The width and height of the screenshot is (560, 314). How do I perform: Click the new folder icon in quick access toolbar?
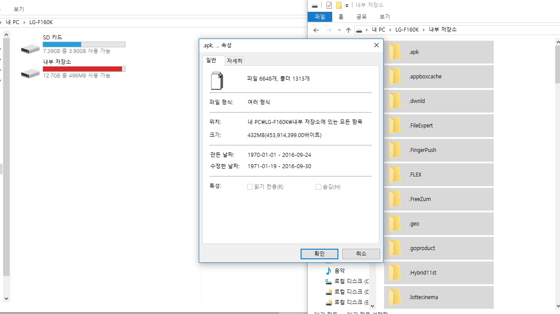tap(339, 5)
